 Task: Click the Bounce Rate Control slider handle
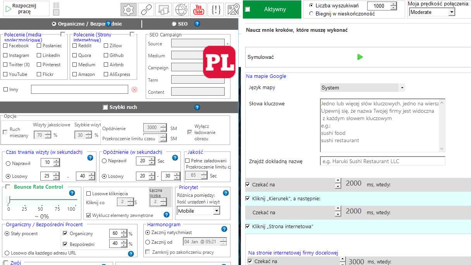9,200
